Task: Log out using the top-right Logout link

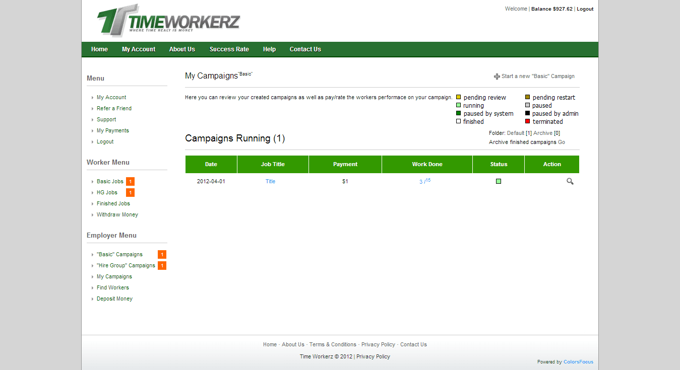Action: point(585,9)
